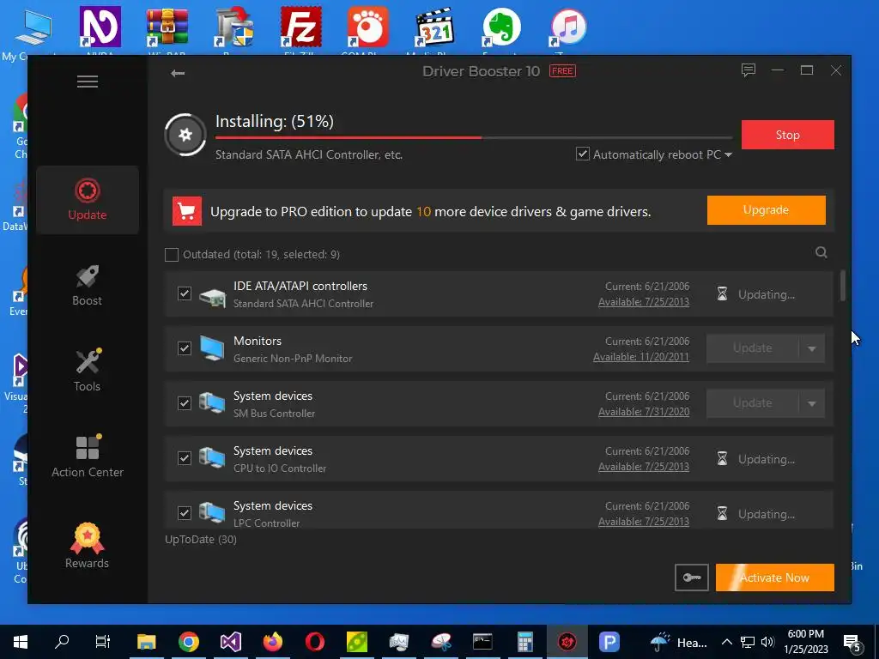Click the license key icon button
The image size is (879, 659).
tap(692, 577)
